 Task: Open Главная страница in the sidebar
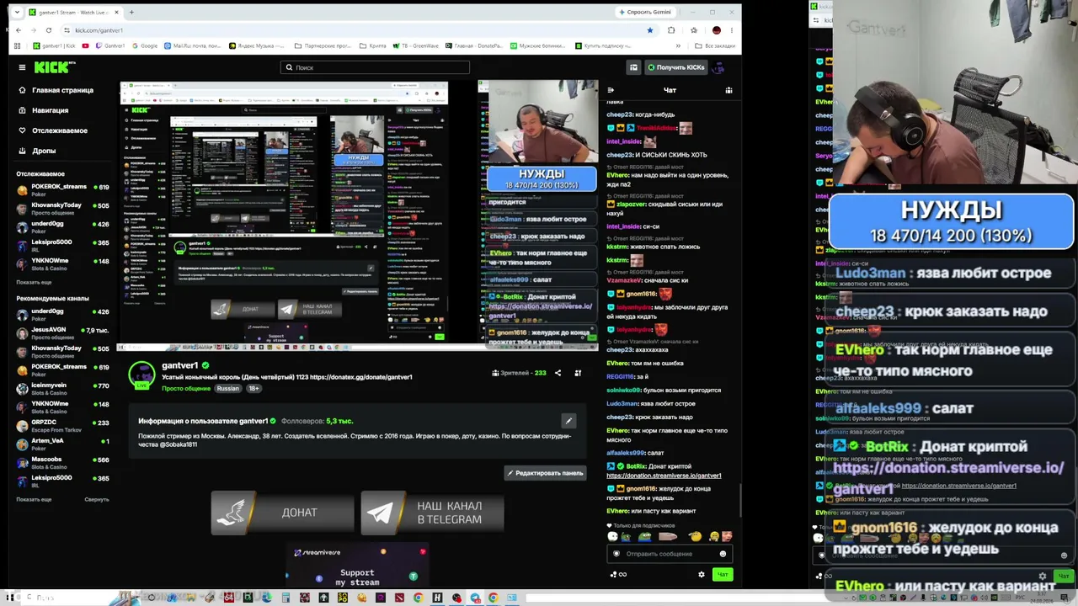56,90
